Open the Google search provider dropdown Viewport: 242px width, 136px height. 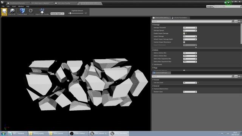[x=210, y=6]
